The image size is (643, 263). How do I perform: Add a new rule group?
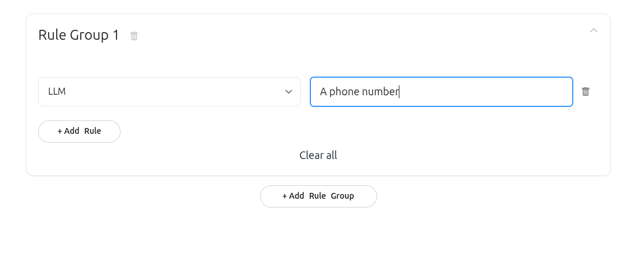tap(318, 196)
